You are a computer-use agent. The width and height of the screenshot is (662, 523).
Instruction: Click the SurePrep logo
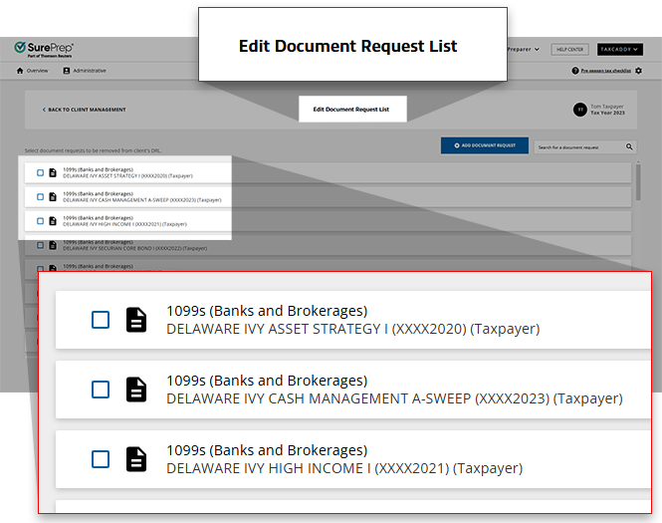coord(44,50)
